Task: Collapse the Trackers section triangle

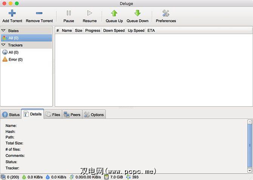Action: (3, 45)
